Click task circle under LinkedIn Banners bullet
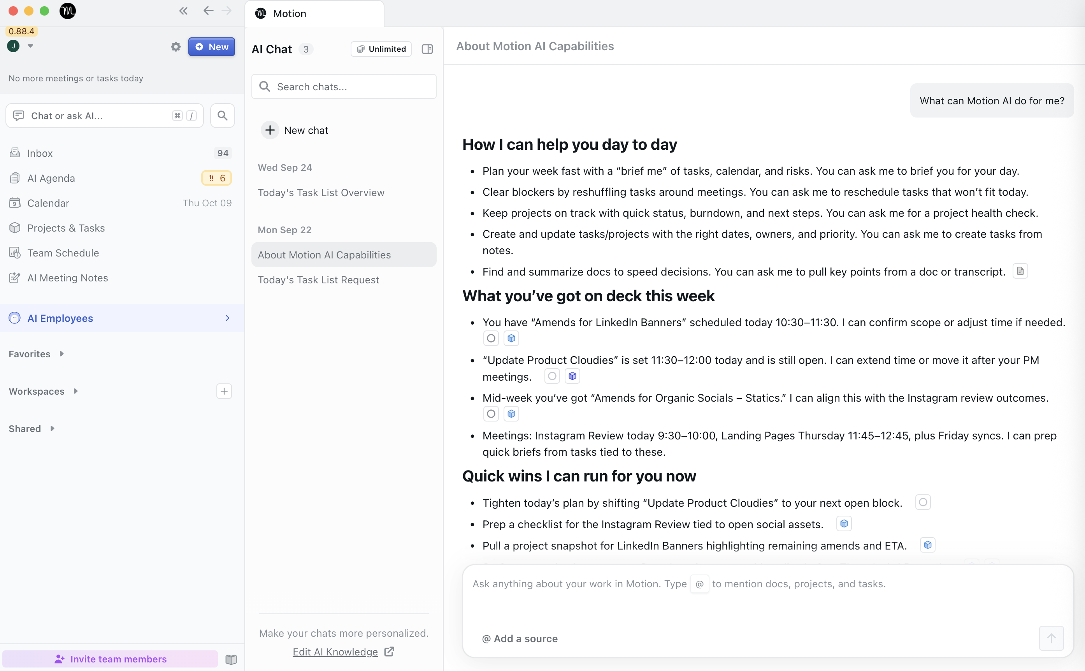This screenshot has height=671, width=1085. [491, 339]
